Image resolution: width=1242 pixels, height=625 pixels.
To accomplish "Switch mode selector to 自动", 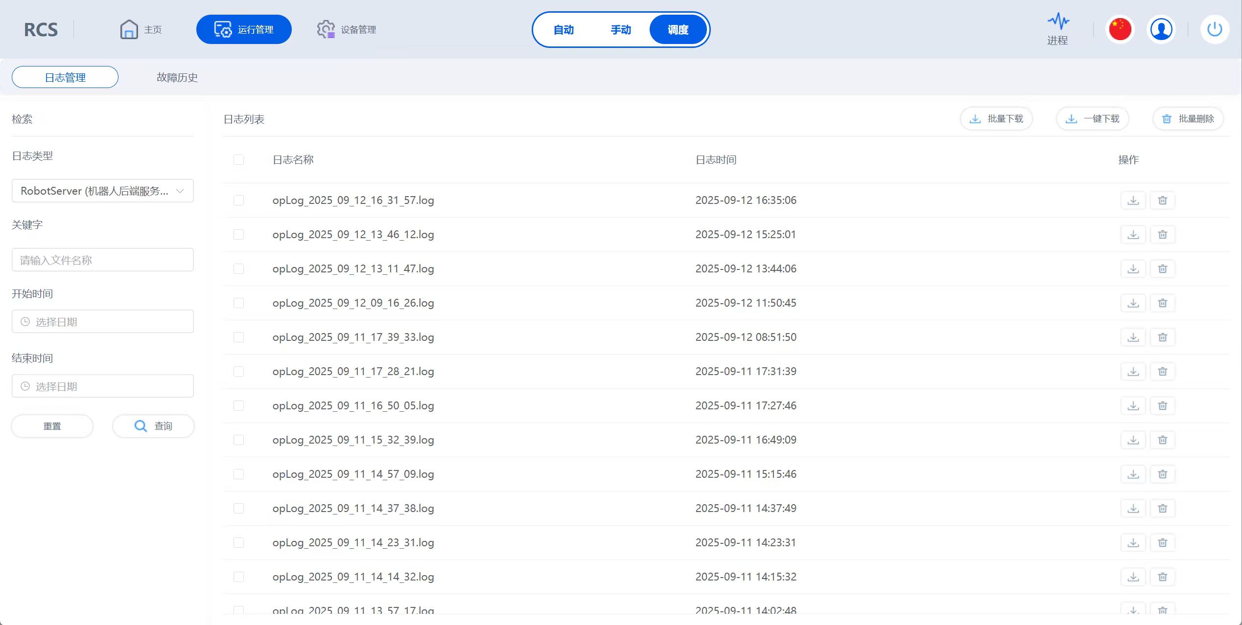I will click(563, 30).
